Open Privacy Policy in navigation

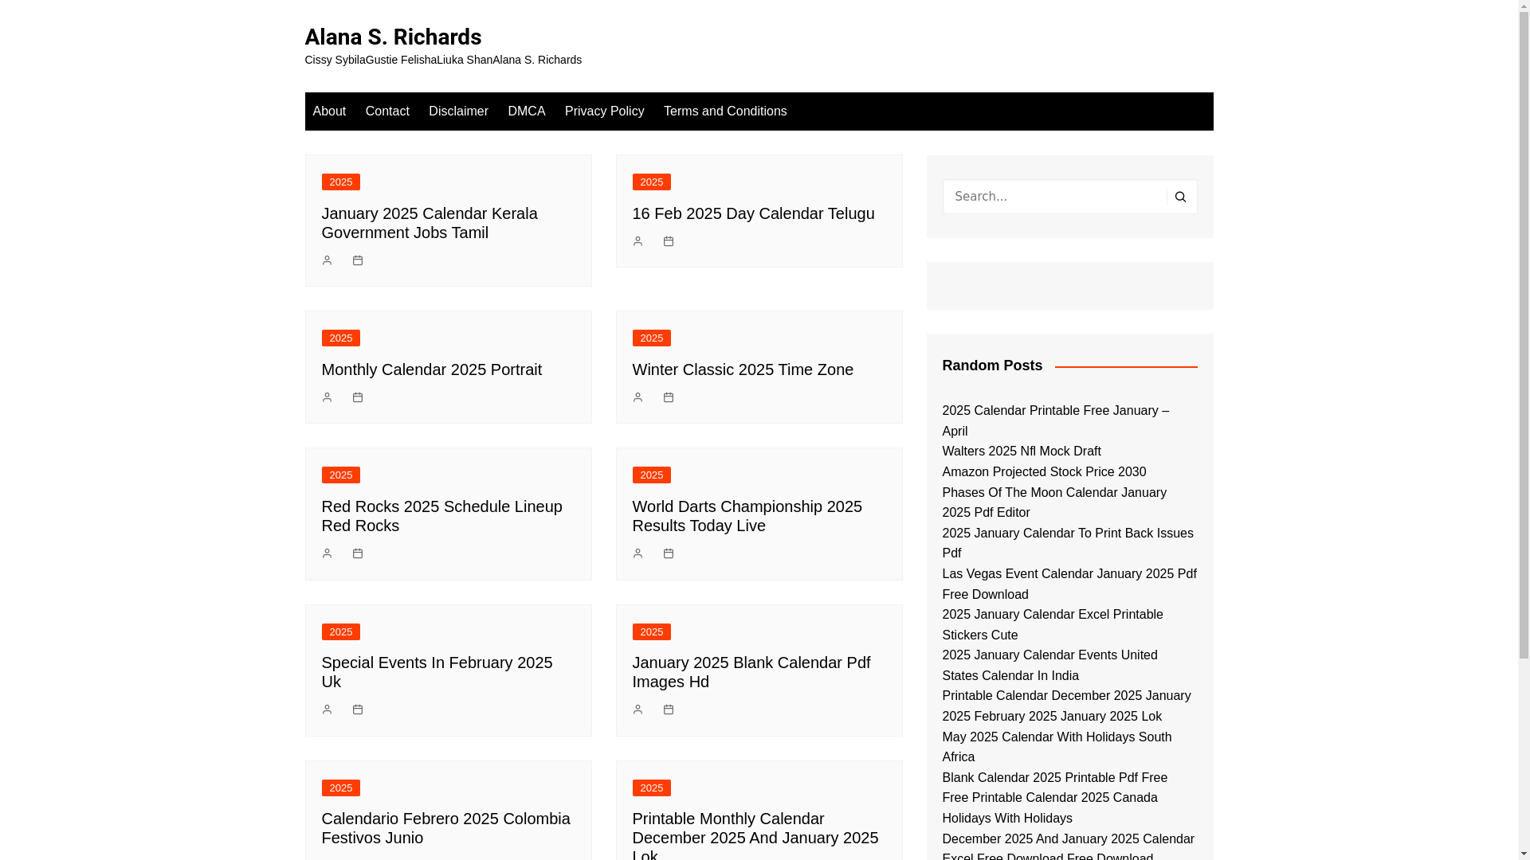605,111
